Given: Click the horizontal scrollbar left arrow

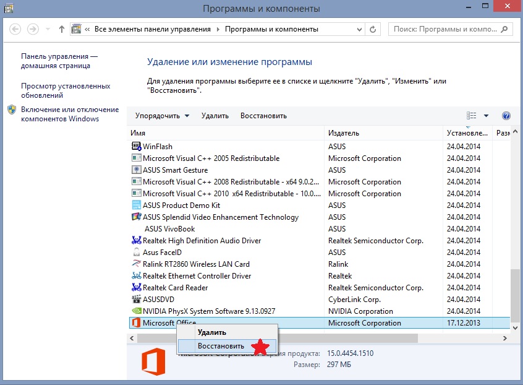Looking at the screenshot, I should click(x=132, y=338).
